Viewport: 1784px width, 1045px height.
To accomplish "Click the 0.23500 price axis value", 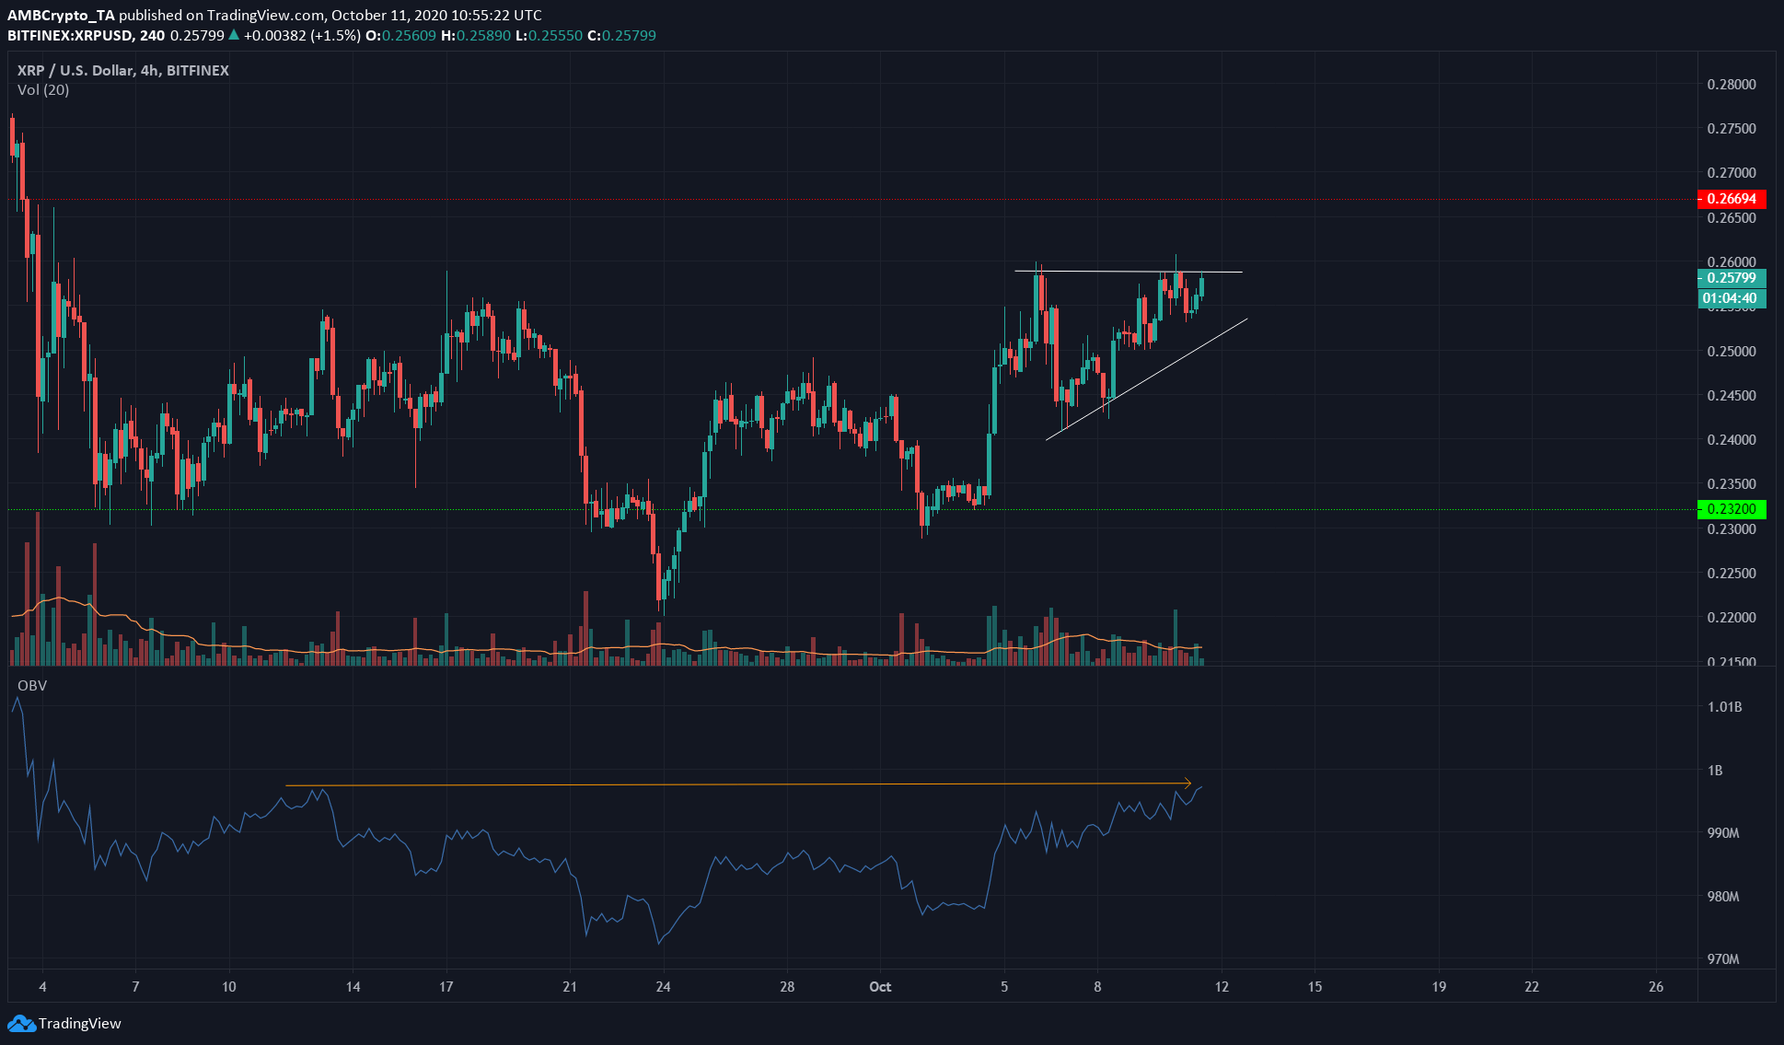I will pos(1732,483).
